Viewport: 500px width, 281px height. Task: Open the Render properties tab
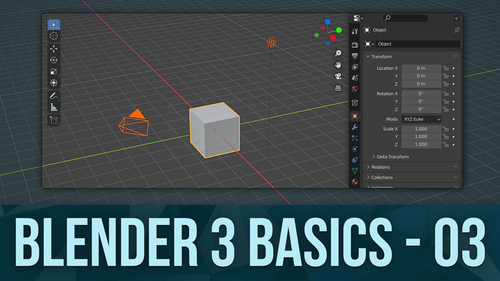[x=355, y=45]
